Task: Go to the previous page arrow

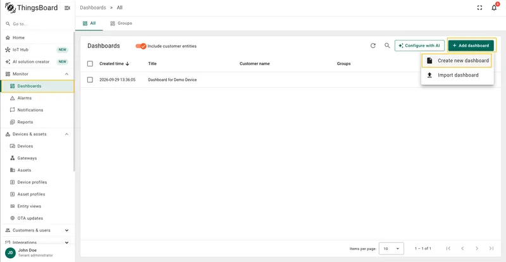Action: coord(462,249)
